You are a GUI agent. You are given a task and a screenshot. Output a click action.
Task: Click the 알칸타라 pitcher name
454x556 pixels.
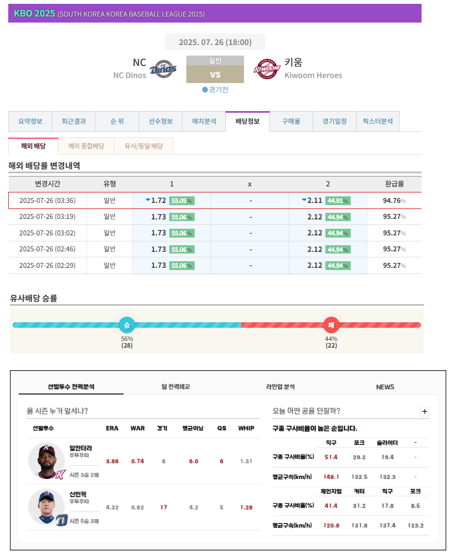coord(80,448)
